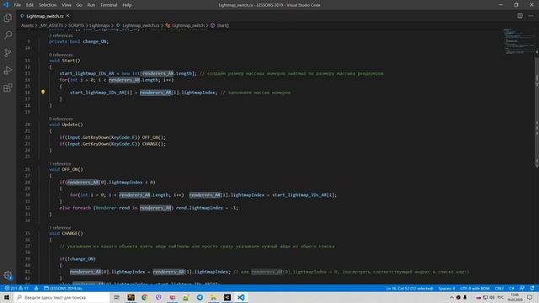Open the Run menu

point(91,5)
